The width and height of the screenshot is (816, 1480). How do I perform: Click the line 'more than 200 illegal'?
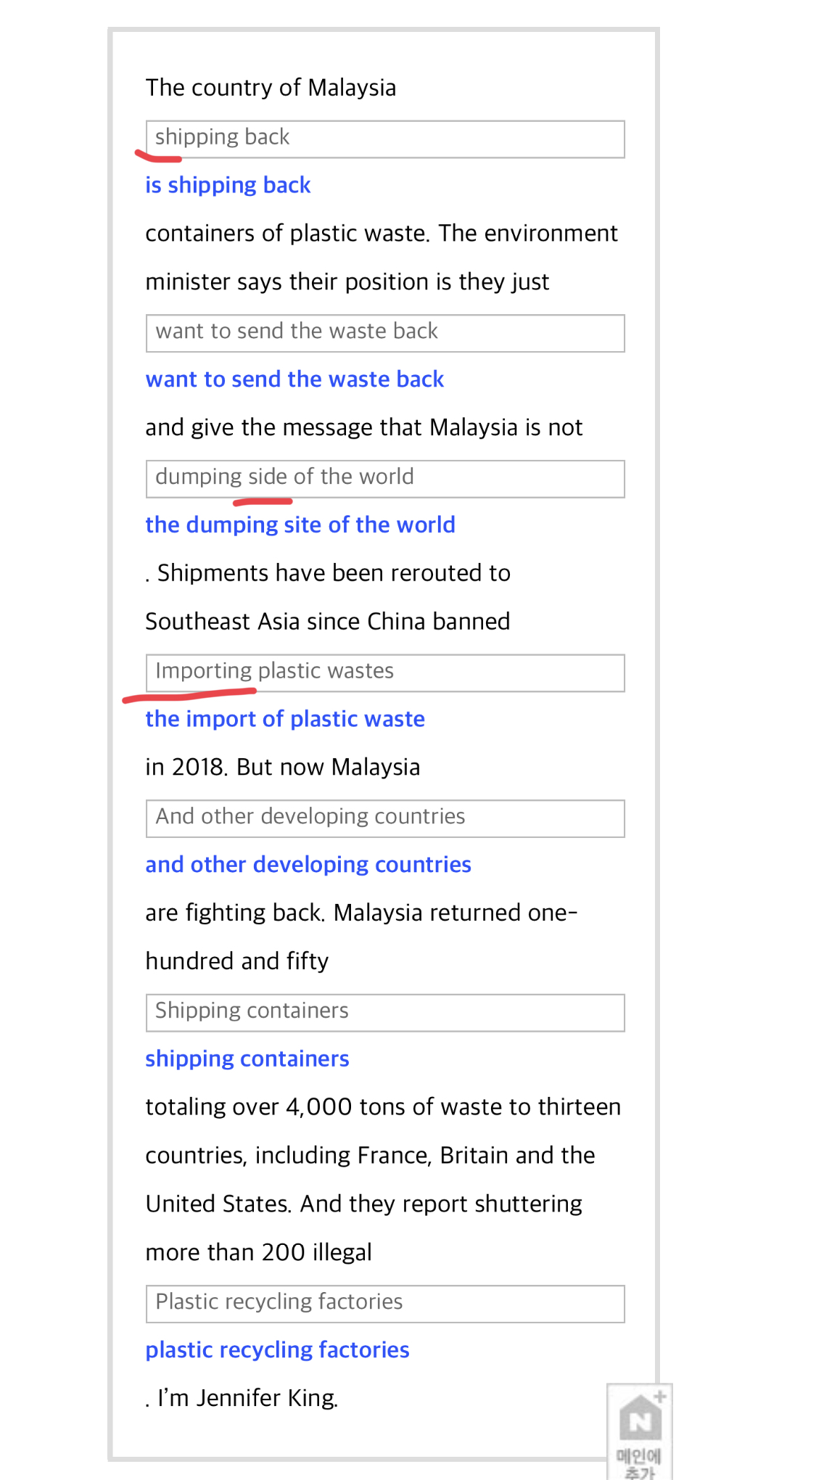(x=259, y=1252)
